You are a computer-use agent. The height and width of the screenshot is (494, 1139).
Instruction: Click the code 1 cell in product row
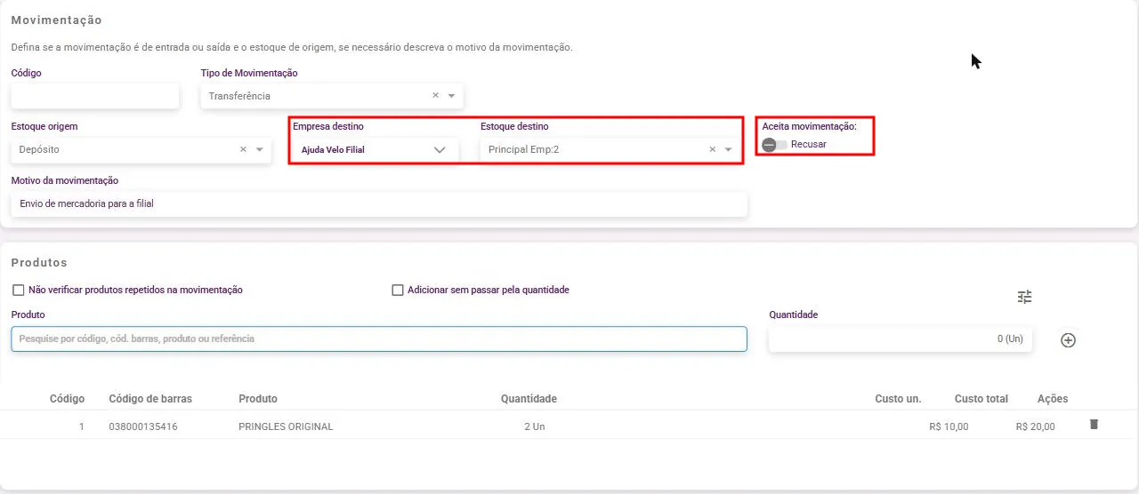(x=81, y=426)
